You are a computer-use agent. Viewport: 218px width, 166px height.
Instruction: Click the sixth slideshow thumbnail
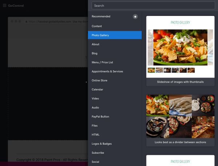[x=191, y=70]
